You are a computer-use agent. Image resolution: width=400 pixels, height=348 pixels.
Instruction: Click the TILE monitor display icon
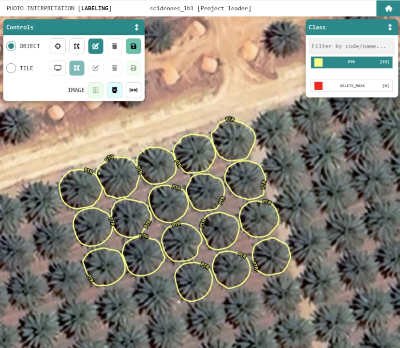(x=58, y=68)
